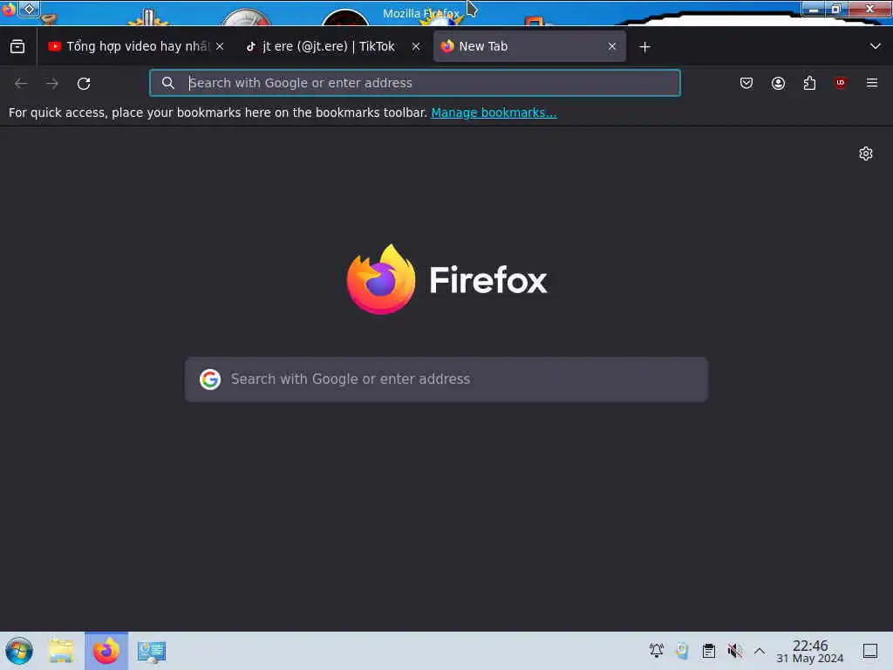Open the Firefox application hamburger menu
This screenshot has width=893, height=670.
click(x=872, y=84)
